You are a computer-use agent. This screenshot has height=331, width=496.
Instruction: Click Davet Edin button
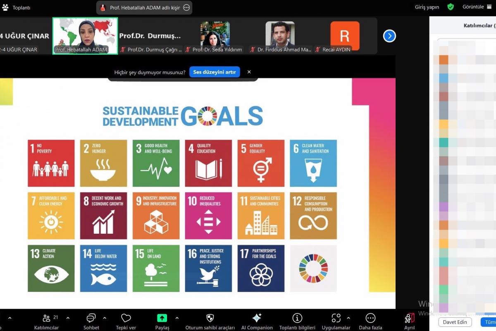pos(455,322)
